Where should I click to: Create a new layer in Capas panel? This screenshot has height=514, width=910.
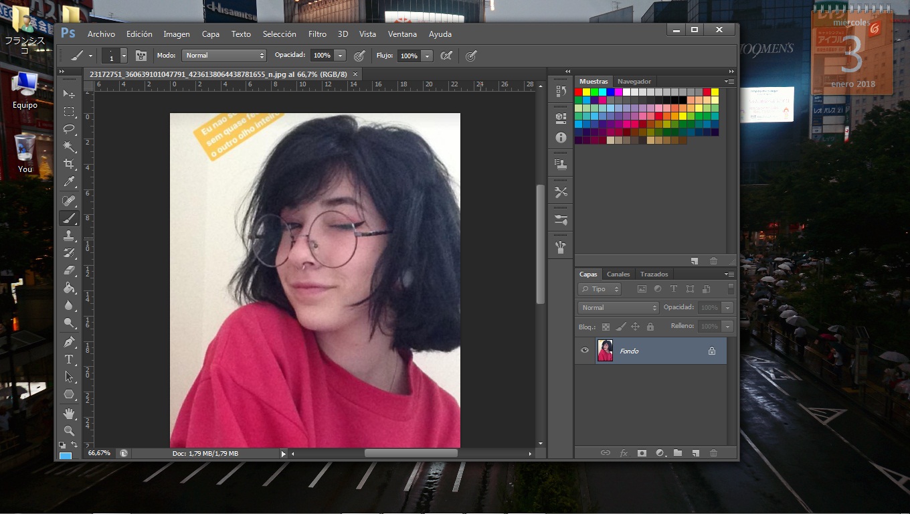(695, 453)
